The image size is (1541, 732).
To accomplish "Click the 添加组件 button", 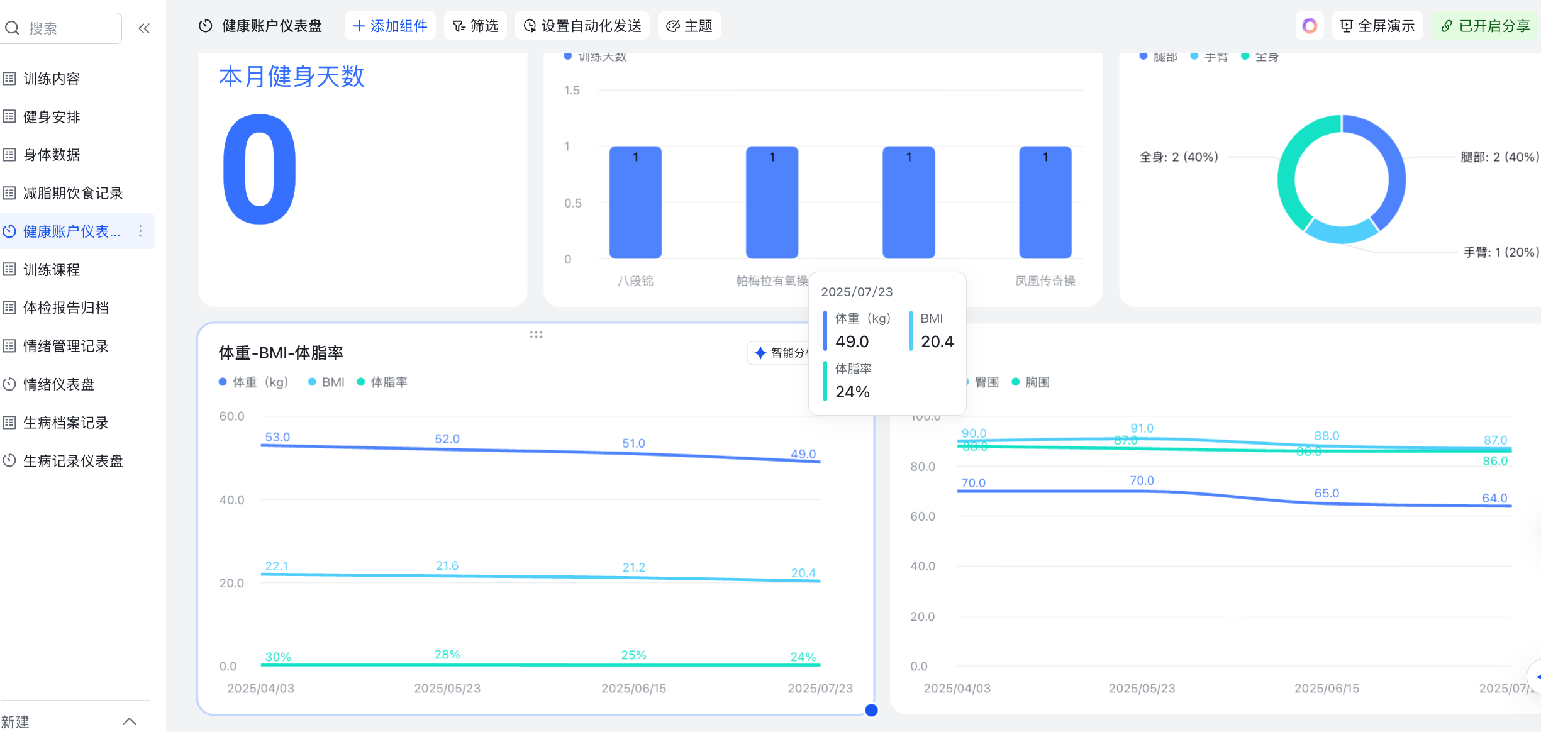I will click(390, 26).
